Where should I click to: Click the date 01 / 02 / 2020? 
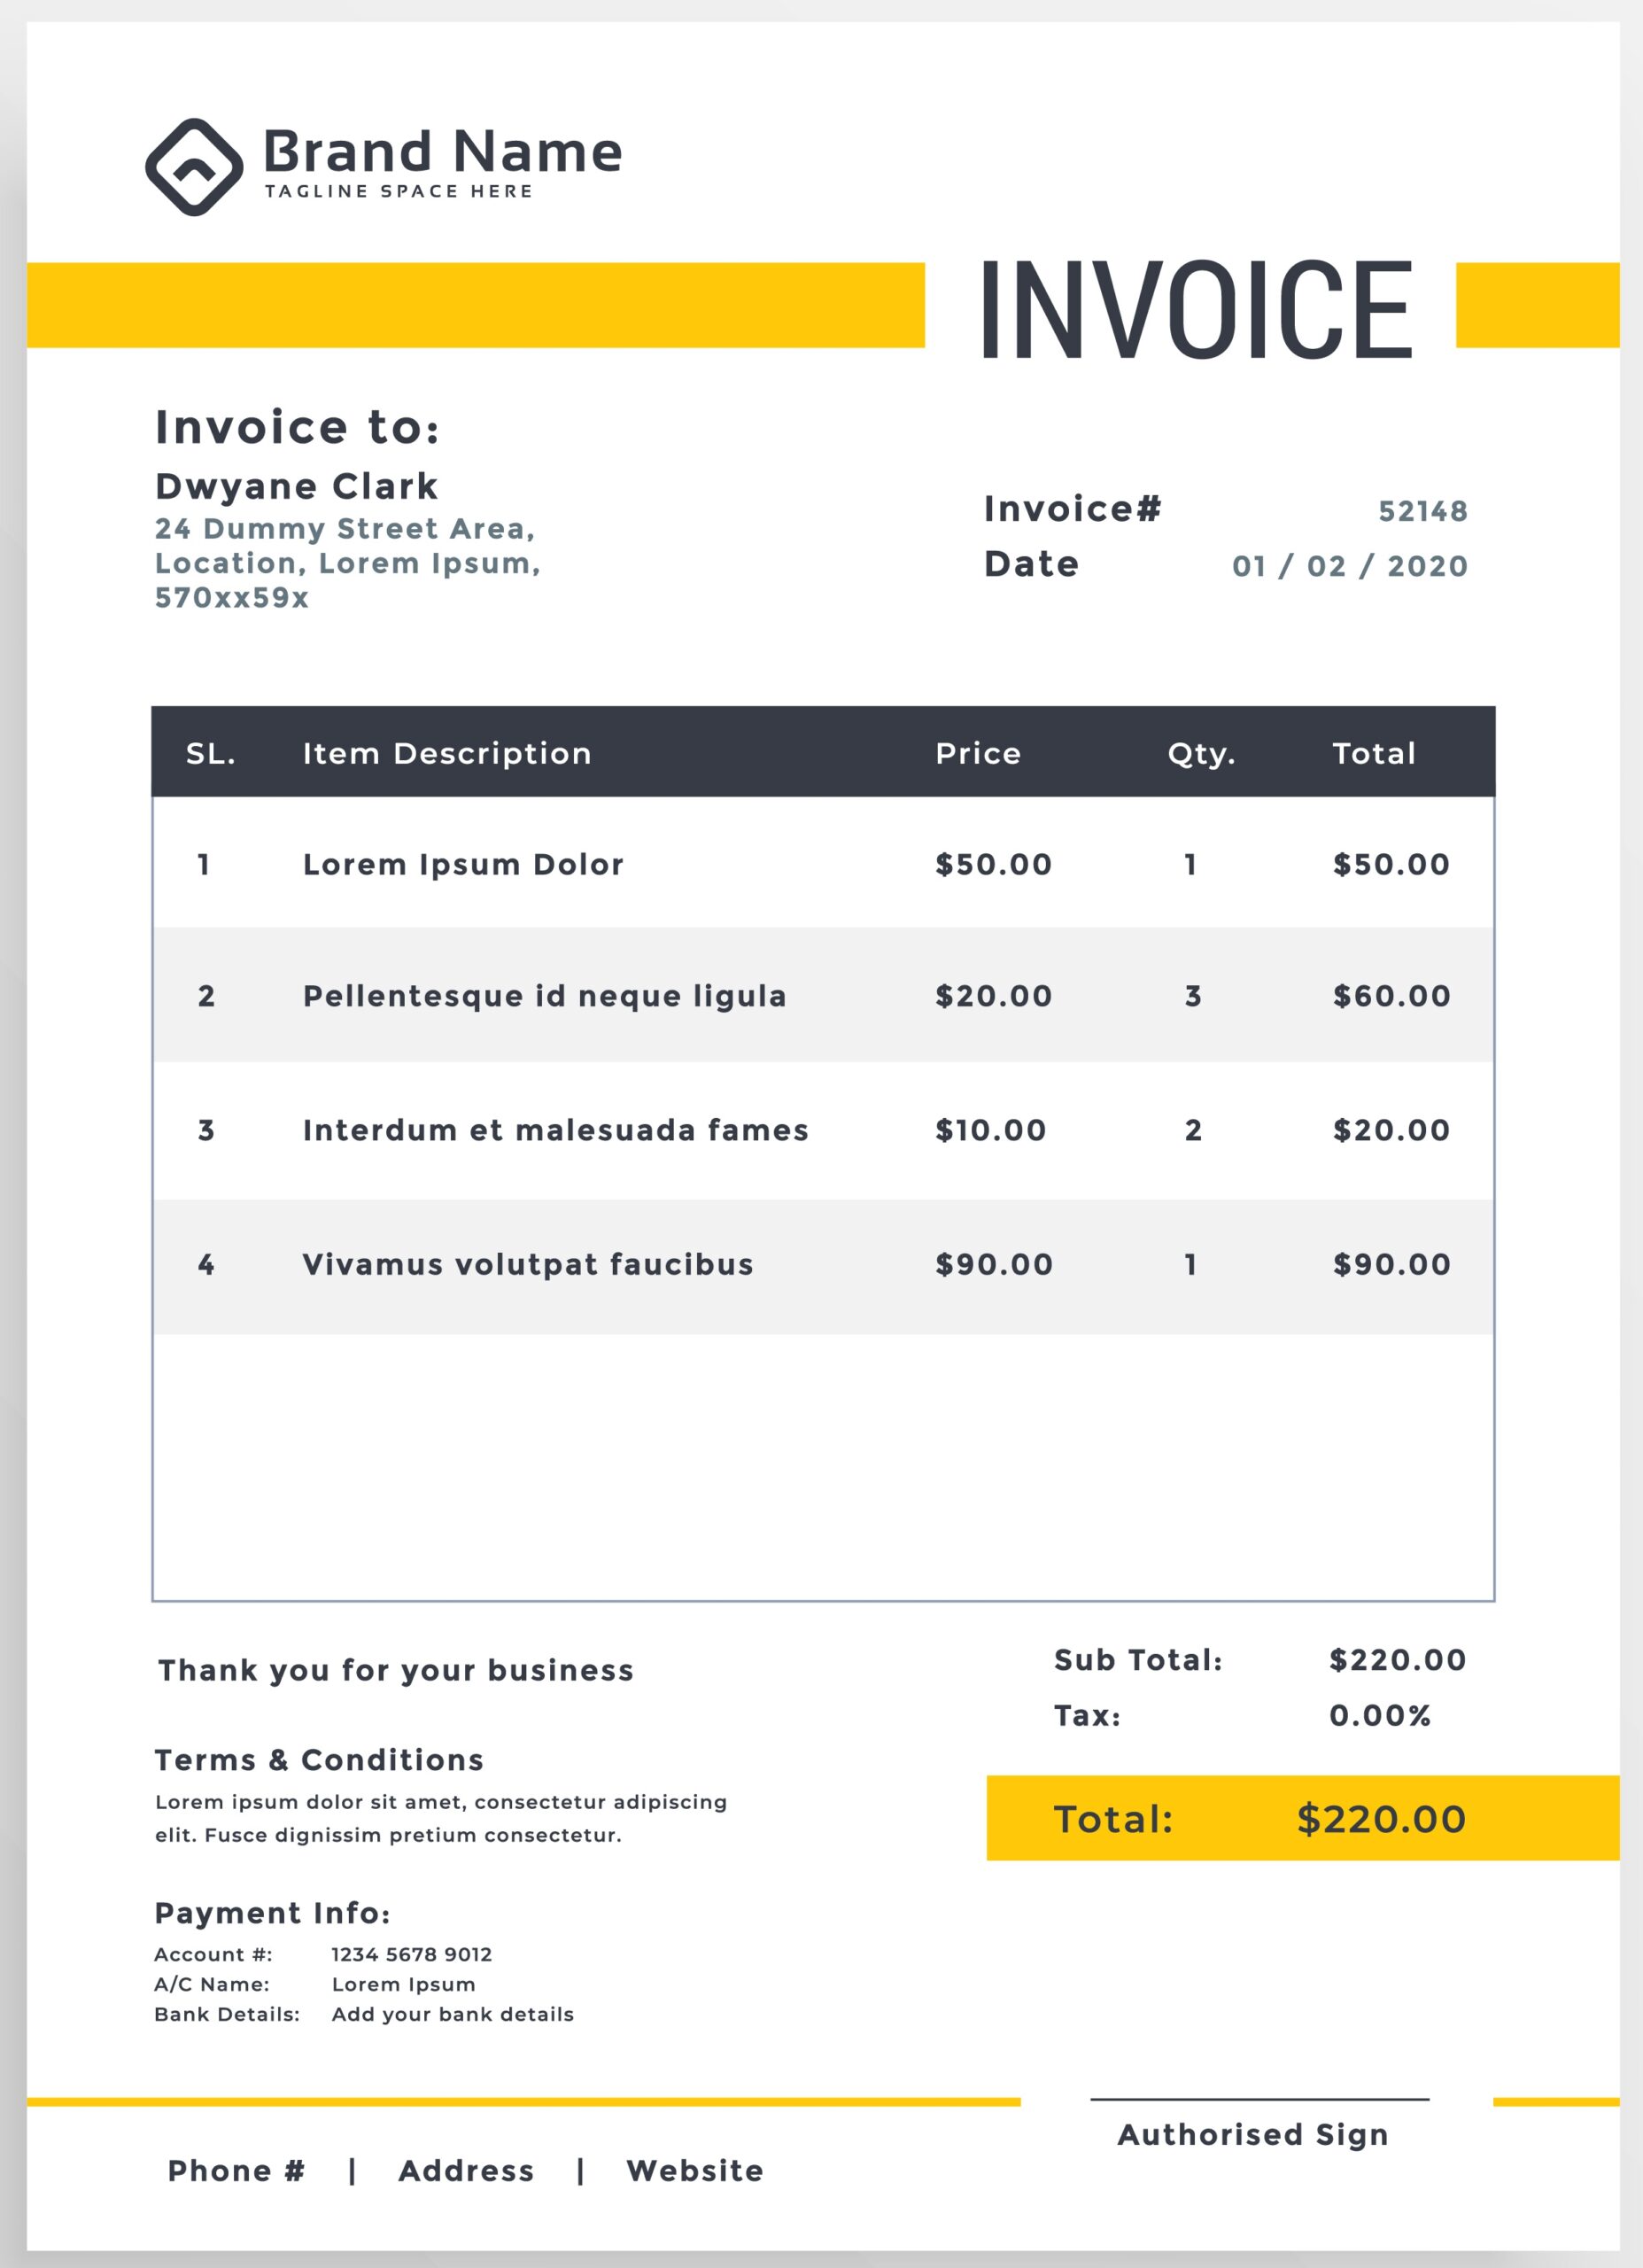click(x=1349, y=567)
